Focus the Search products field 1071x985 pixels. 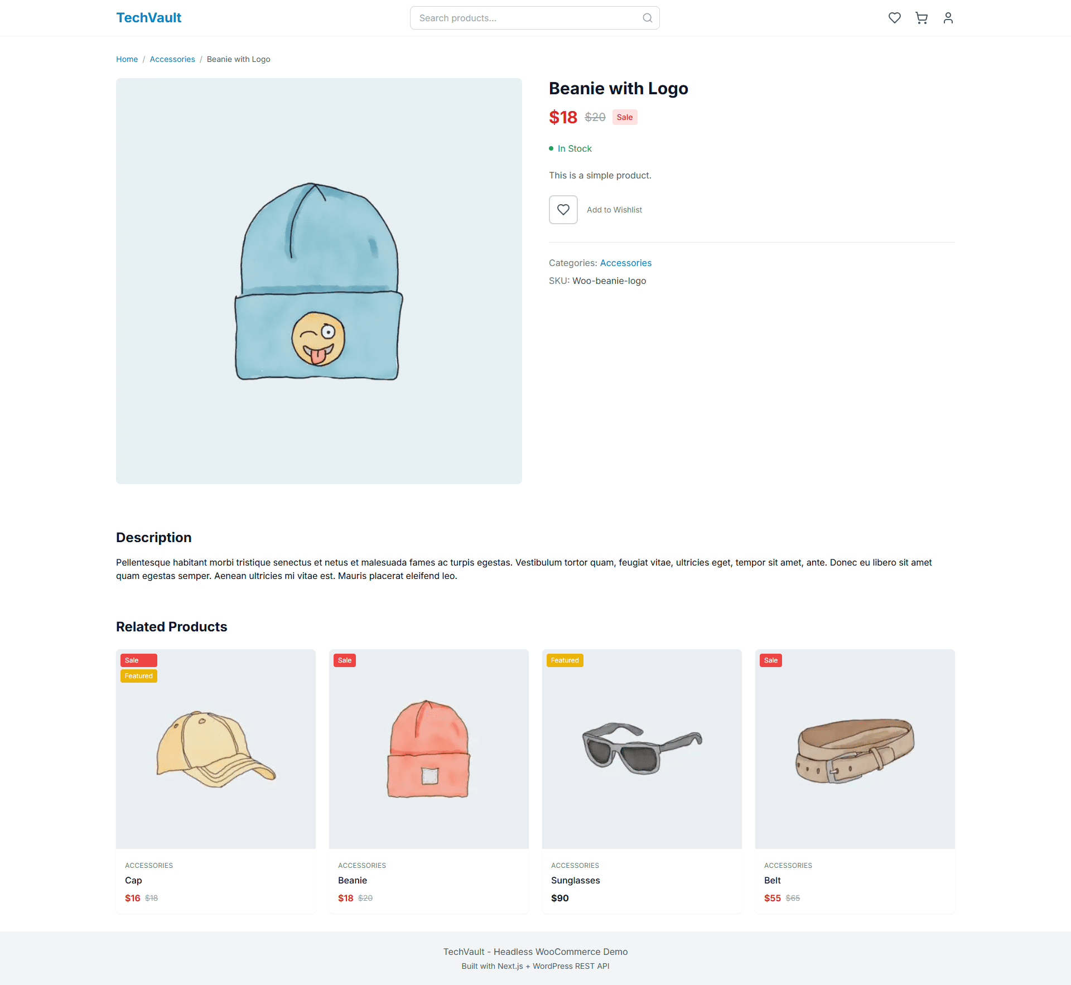click(x=535, y=18)
